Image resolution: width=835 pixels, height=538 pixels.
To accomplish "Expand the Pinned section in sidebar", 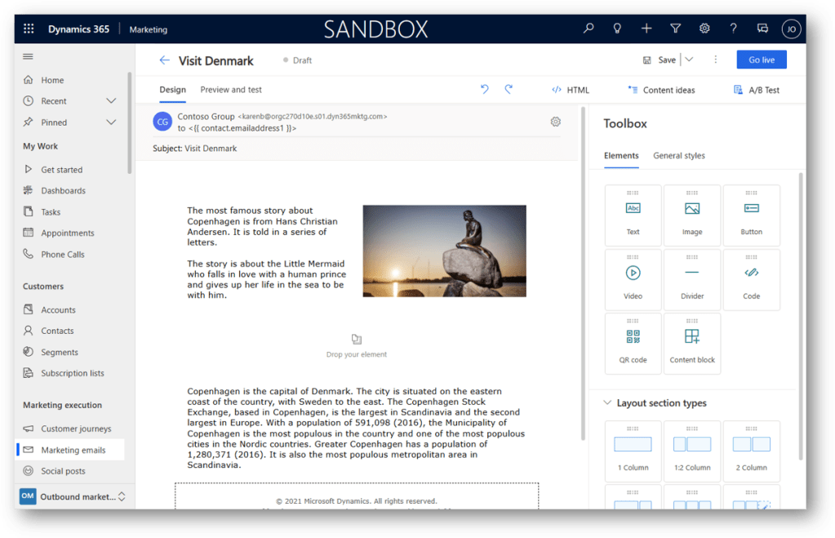I will [111, 122].
